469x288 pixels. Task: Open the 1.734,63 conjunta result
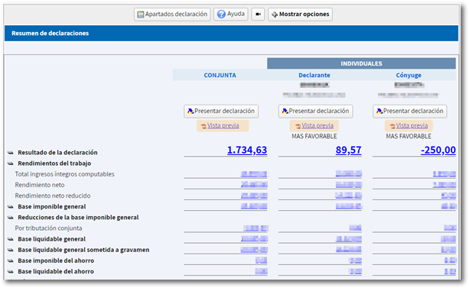pyautogui.click(x=247, y=150)
